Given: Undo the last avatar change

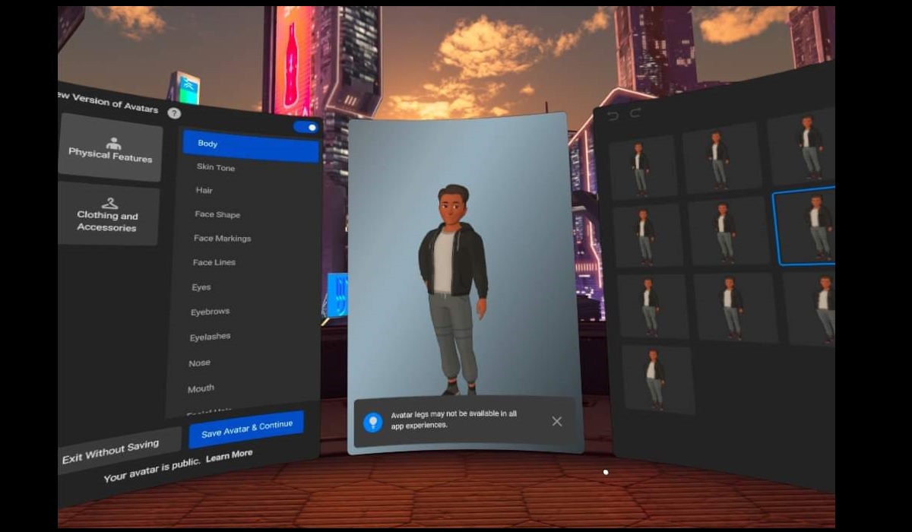Looking at the screenshot, I should click(x=613, y=114).
